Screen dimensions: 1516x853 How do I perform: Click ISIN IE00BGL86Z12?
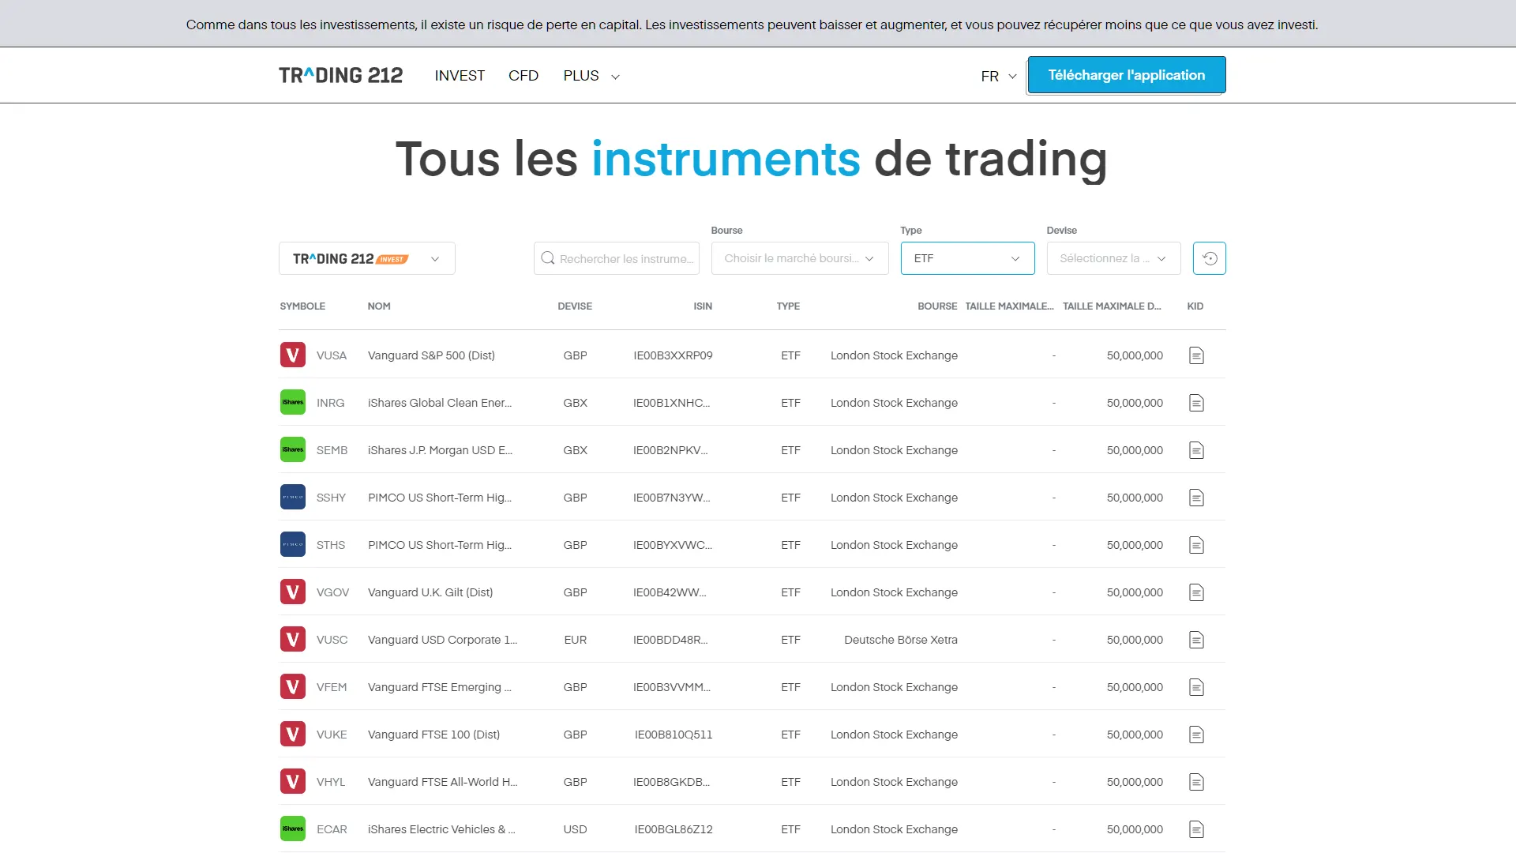click(x=674, y=829)
